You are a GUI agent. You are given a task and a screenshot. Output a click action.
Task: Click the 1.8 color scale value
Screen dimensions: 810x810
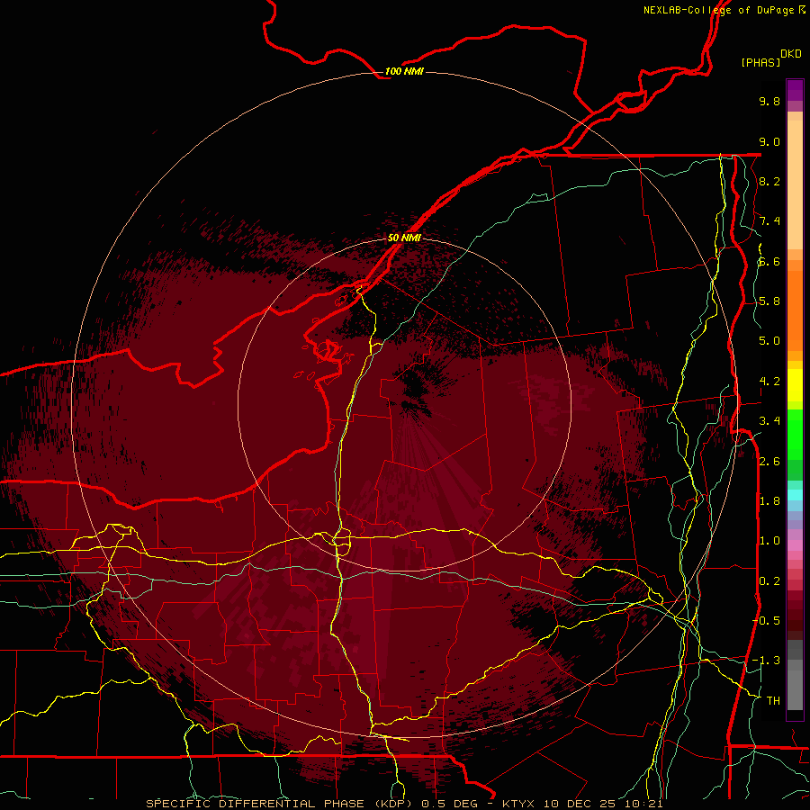point(769,501)
